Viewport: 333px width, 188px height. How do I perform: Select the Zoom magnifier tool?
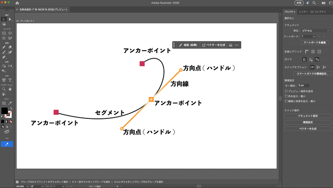(4, 89)
